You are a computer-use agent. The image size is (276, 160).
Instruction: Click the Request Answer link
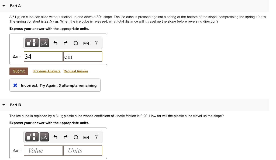[x=76, y=71]
